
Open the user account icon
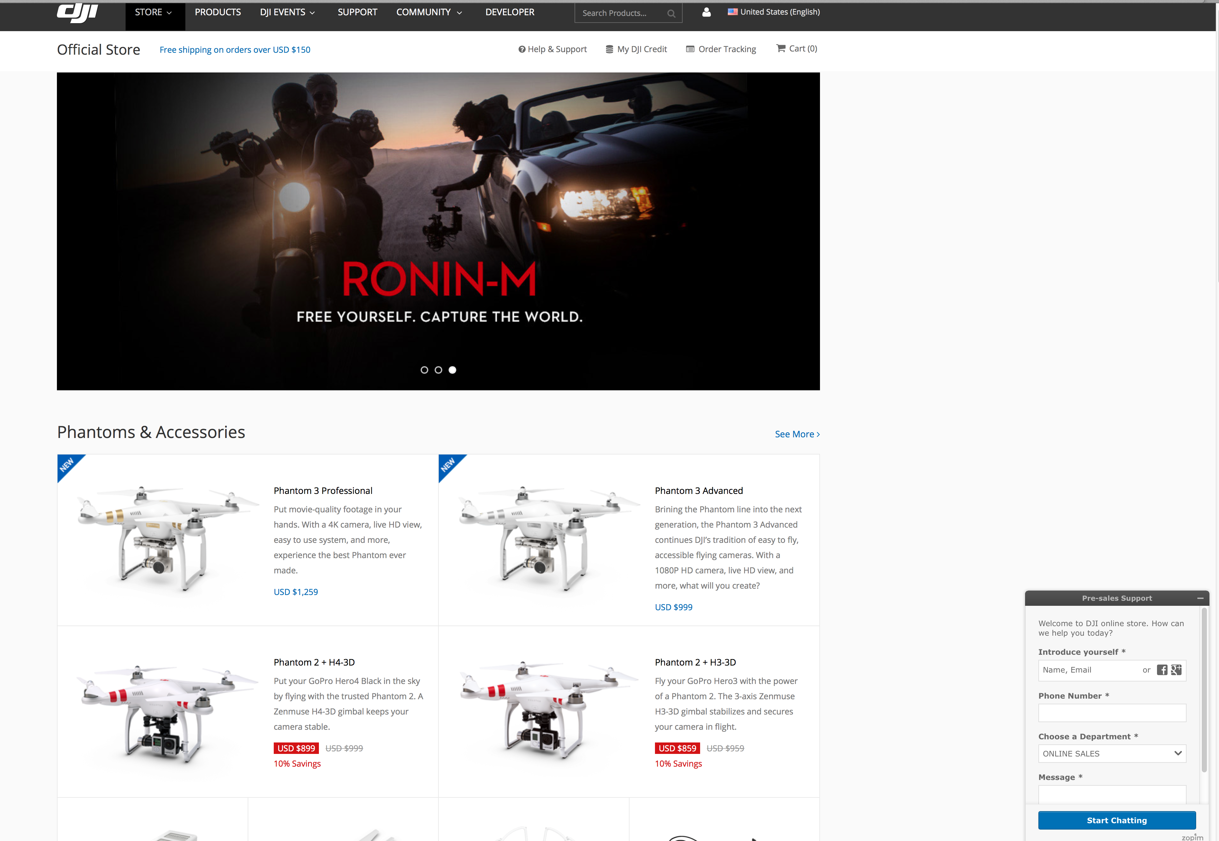point(706,12)
